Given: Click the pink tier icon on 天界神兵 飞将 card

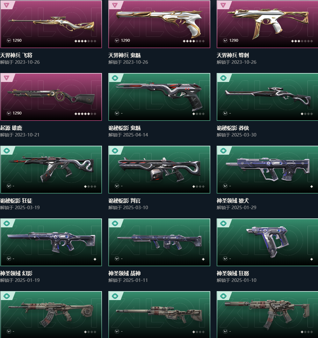Looking at the screenshot, I should point(6,5).
